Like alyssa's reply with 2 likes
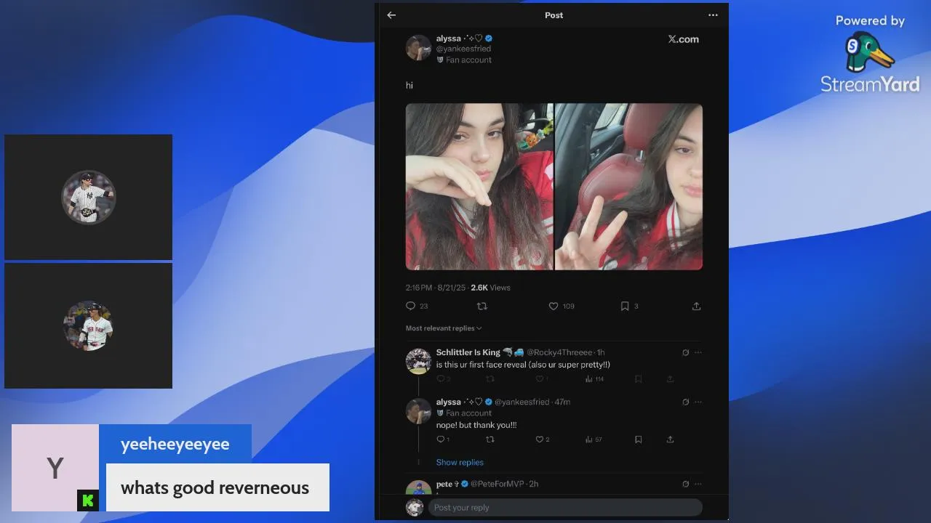This screenshot has height=523, width=931. [540, 439]
